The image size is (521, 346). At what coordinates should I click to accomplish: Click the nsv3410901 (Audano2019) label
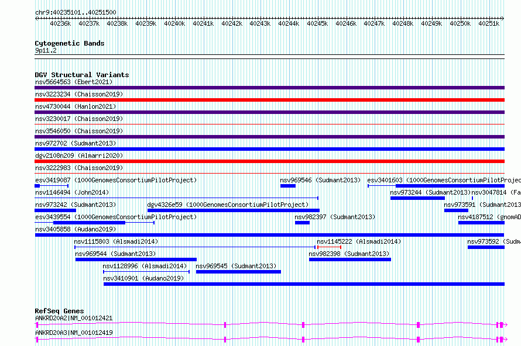[143, 278]
